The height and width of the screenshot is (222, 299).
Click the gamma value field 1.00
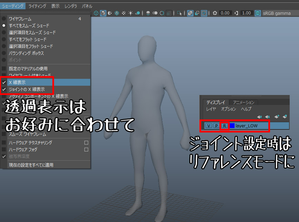coord(246,13)
